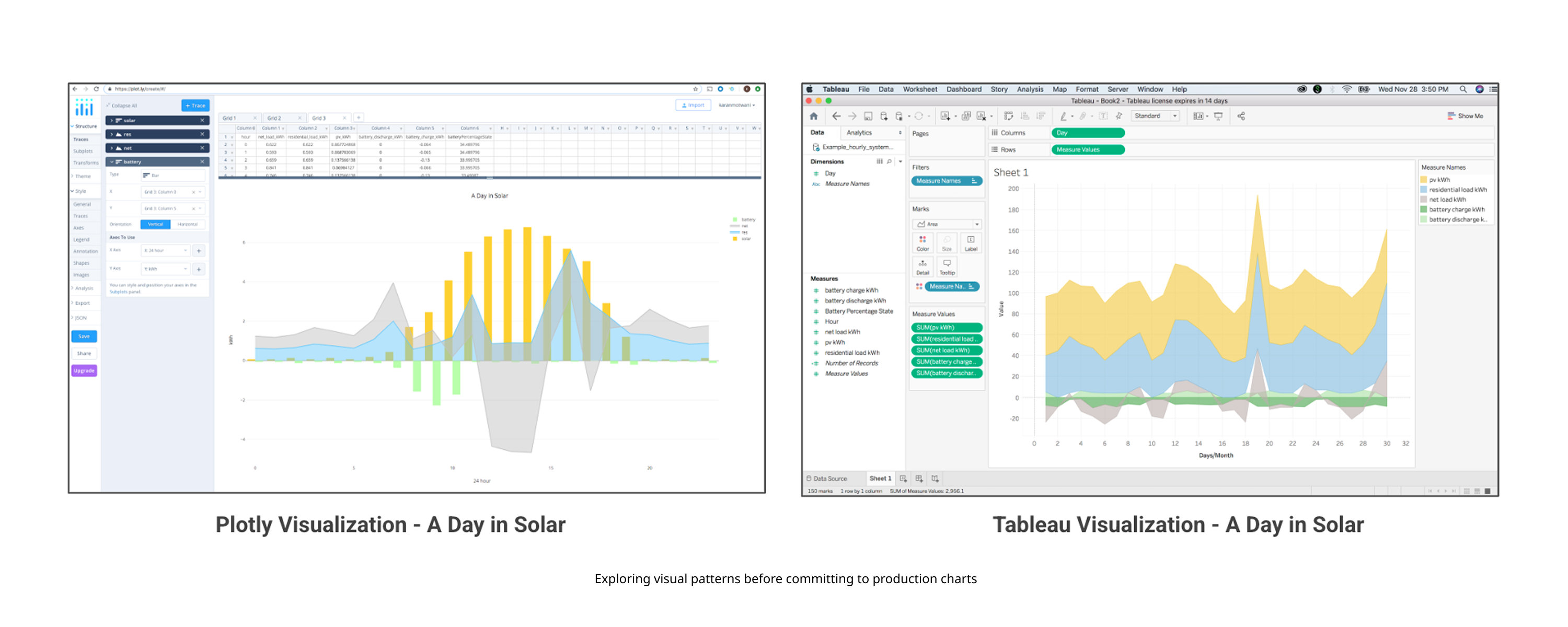This screenshot has height=627, width=1568.
Task: Click the Share workbook icon
Action: [1240, 115]
